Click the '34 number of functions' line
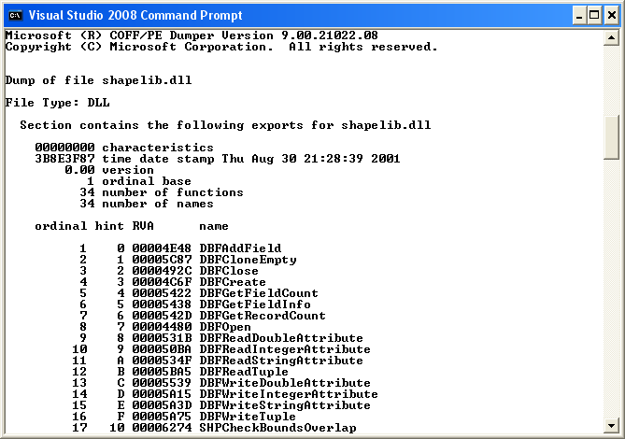The image size is (625, 439). click(162, 192)
